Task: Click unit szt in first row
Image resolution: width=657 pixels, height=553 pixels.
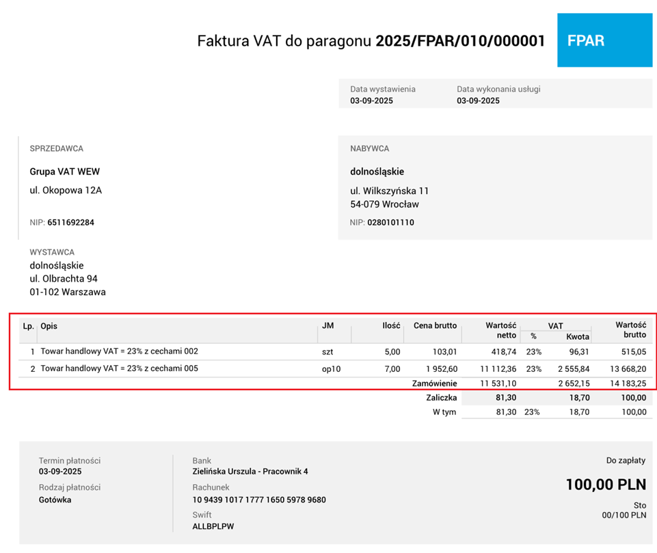Action: tap(327, 352)
